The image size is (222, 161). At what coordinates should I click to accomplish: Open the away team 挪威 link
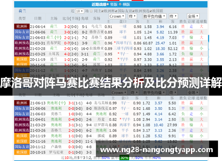tap(101, 136)
